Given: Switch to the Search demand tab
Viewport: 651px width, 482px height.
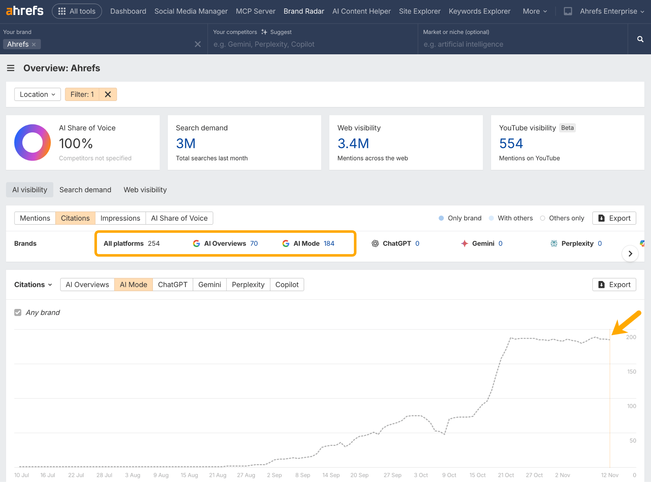Looking at the screenshot, I should click(85, 190).
